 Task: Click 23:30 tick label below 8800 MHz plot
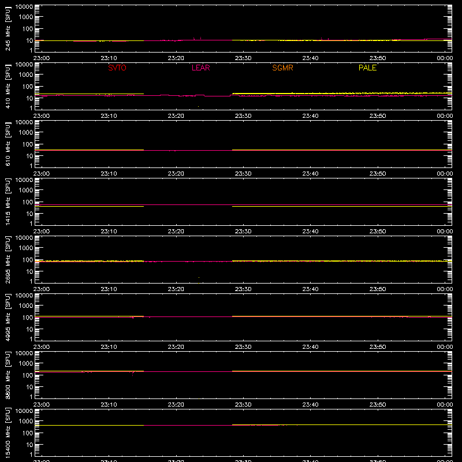(x=243, y=405)
